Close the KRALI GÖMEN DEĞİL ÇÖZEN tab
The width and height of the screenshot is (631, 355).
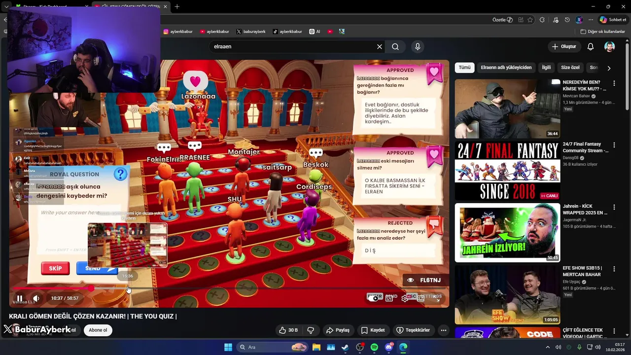pyautogui.click(x=165, y=7)
